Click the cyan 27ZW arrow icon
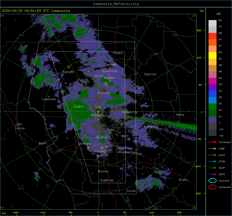 (212, 162)
